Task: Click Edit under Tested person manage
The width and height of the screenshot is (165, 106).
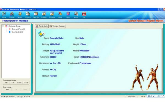Action: pos(13,83)
